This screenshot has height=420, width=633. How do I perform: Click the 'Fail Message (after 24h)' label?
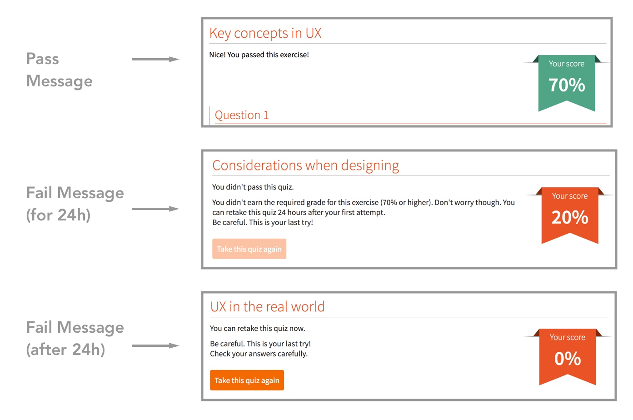[x=75, y=338]
